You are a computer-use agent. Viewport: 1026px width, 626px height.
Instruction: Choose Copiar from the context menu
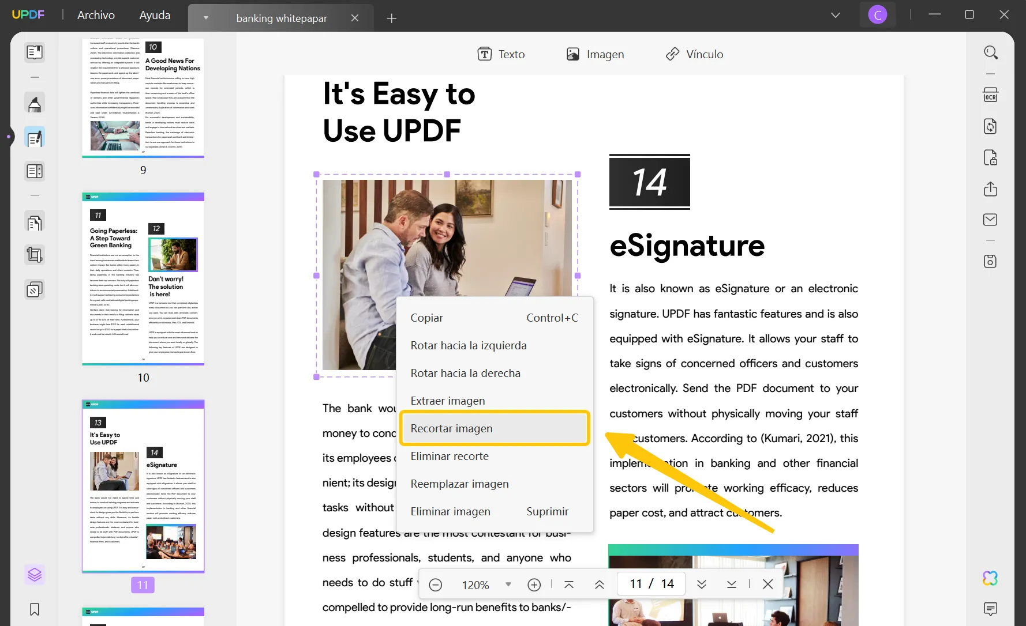(x=495, y=318)
